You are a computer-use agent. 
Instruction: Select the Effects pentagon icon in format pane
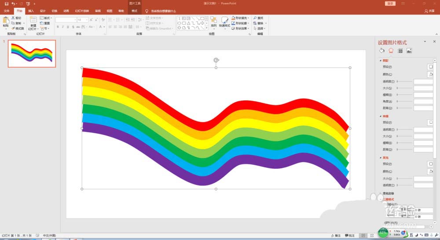(391, 51)
